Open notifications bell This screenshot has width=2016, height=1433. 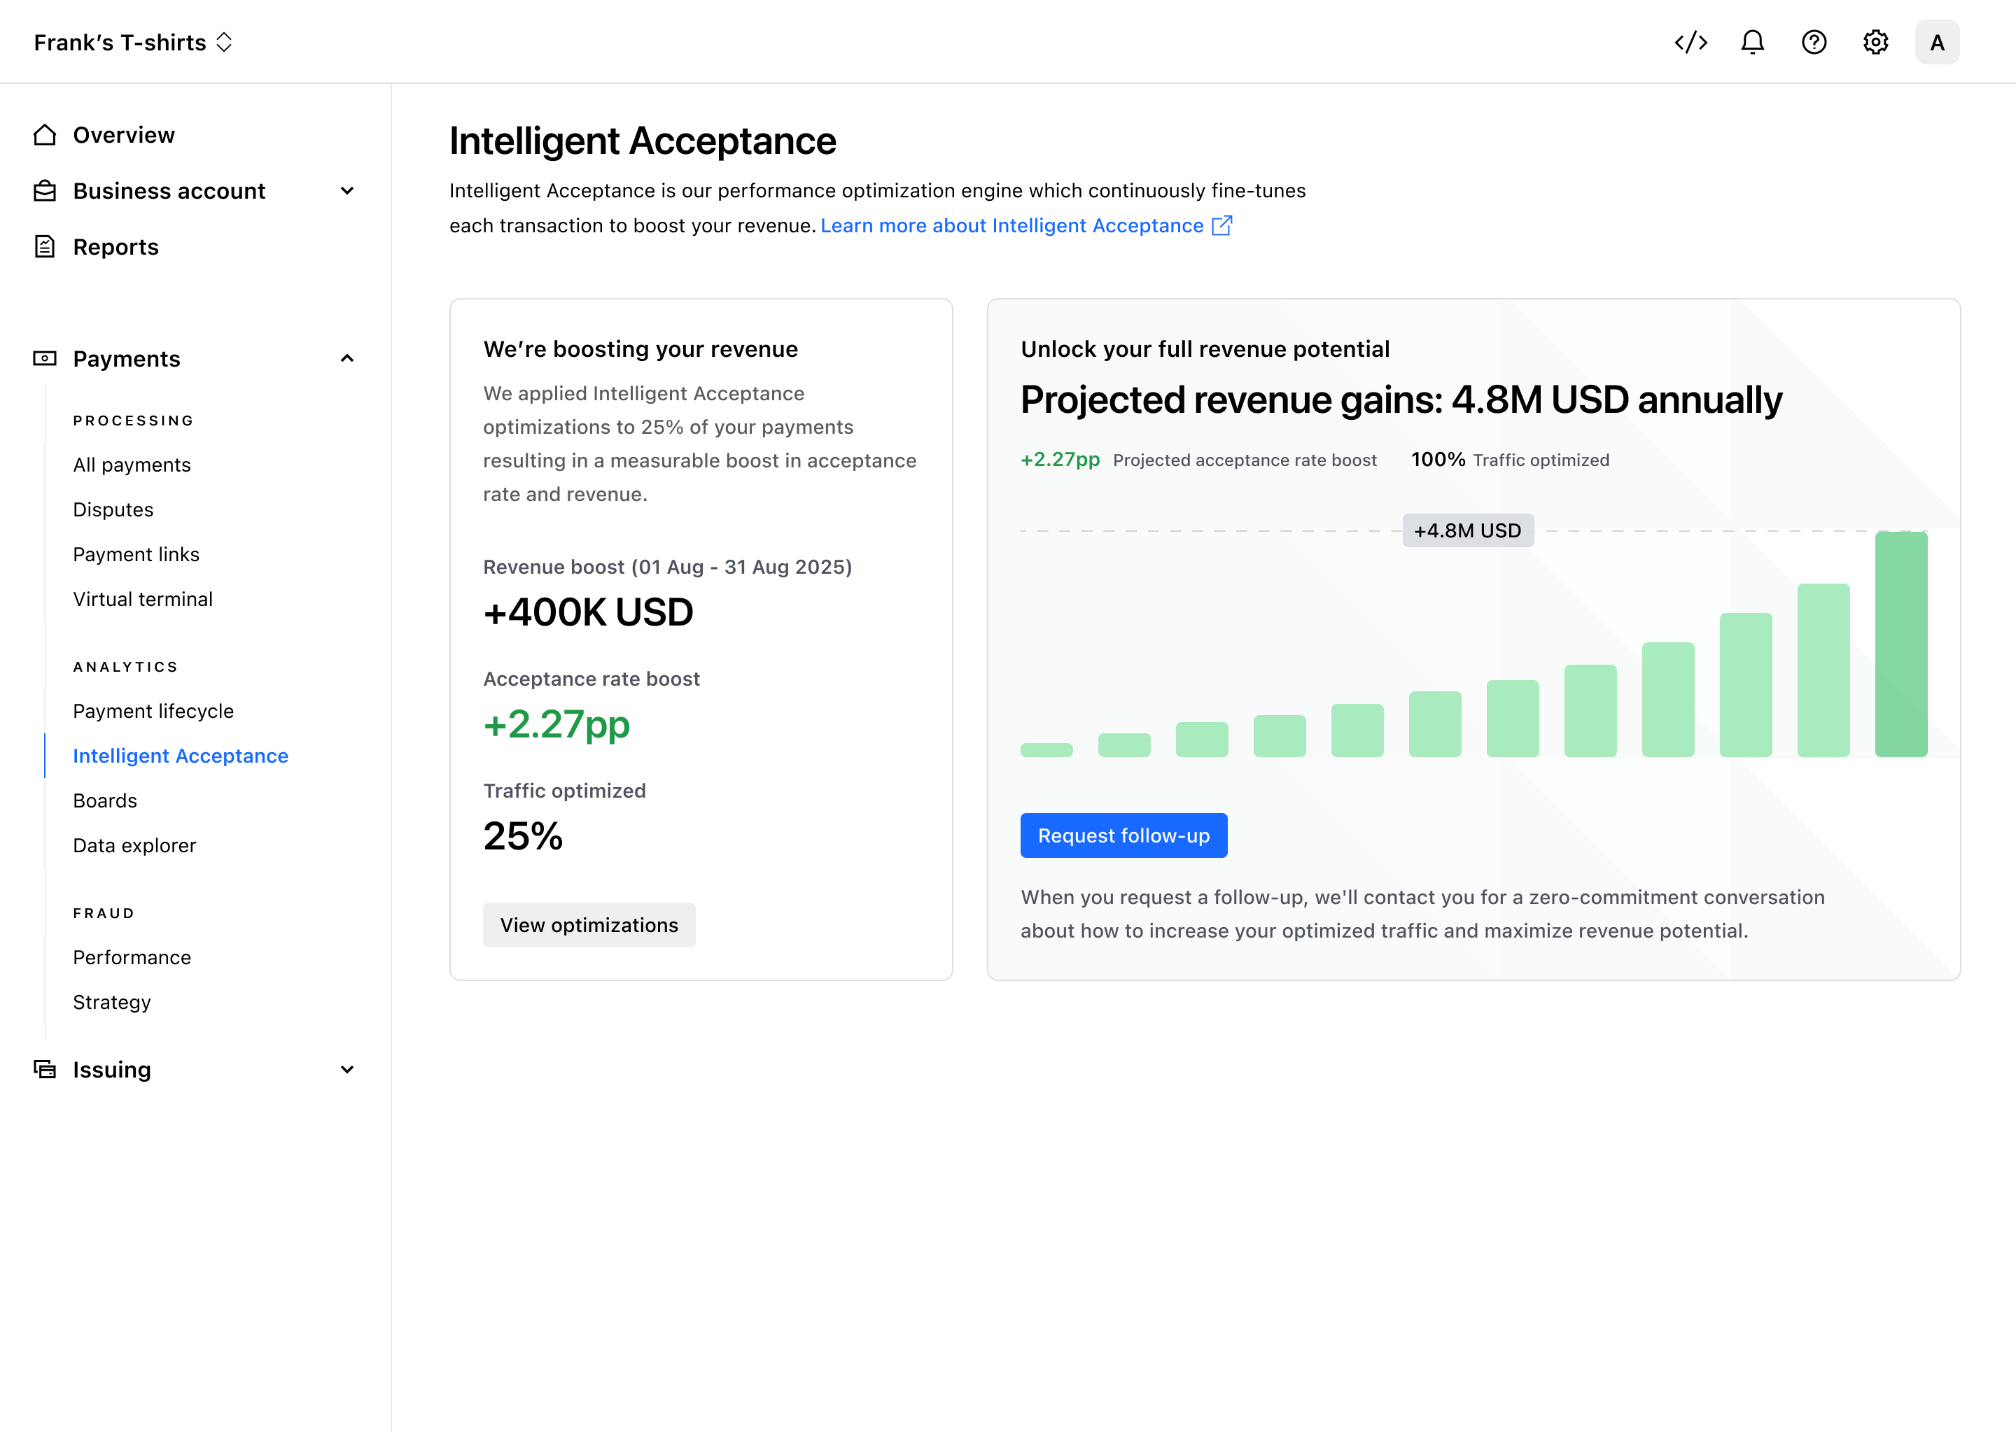pyautogui.click(x=1752, y=43)
